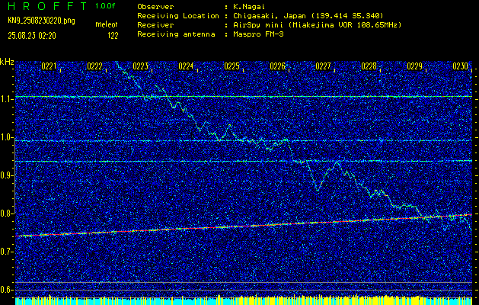Click time marker 0222
This screenshot has height=305, width=479.
coord(94,66)
